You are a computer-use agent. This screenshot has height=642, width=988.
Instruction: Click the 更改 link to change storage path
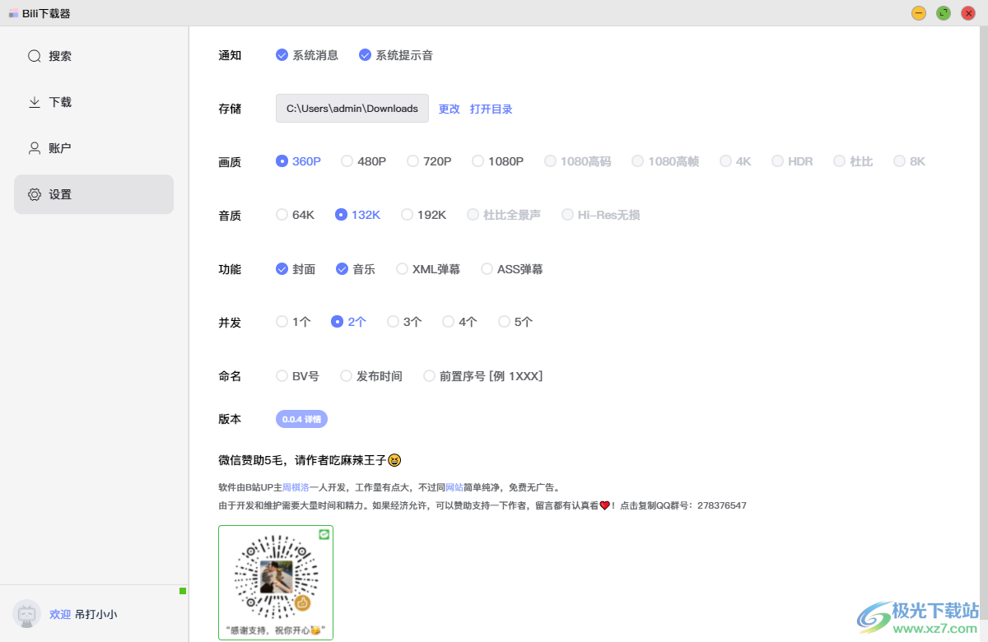click(x=449, y=109)
